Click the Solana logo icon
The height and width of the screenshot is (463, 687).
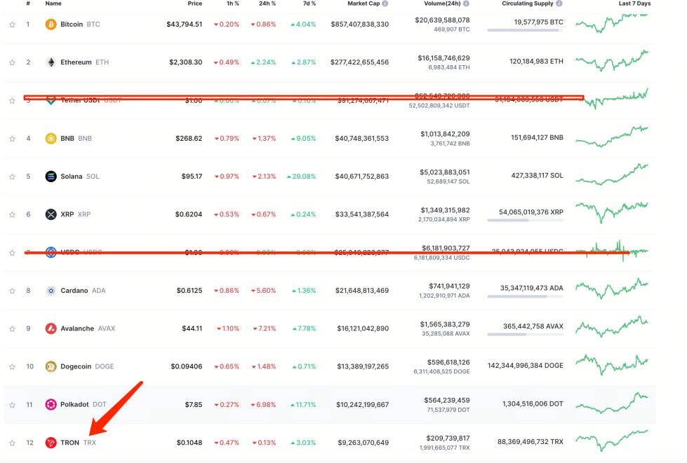(51, 177)
